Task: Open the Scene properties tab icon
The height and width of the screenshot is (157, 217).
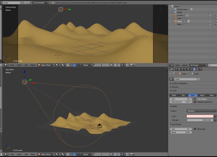Action: click(x=182, y=69)
